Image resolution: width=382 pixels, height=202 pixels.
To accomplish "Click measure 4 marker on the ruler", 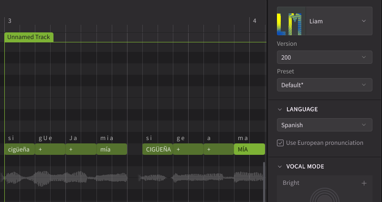I will click(255, 21).
